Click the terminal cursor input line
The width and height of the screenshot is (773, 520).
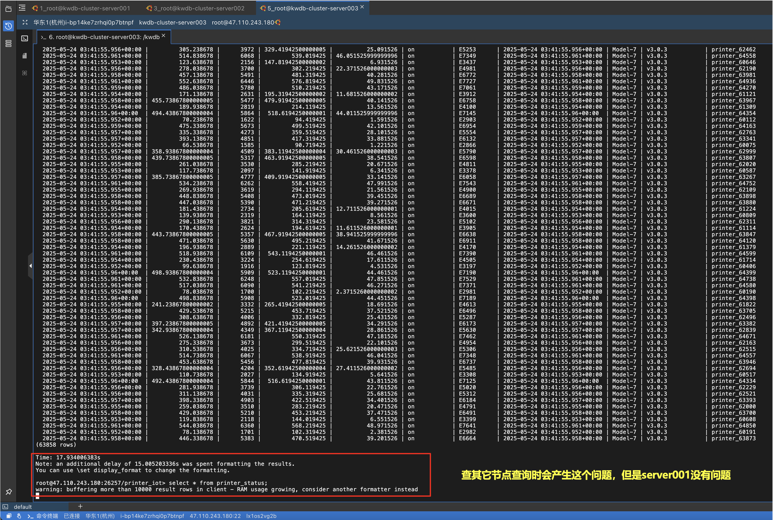click(x=37, y=496)
